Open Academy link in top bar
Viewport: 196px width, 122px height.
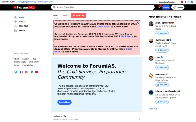click(20, 2)
